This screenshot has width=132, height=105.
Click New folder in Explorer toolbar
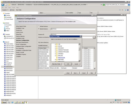point(19,10)
